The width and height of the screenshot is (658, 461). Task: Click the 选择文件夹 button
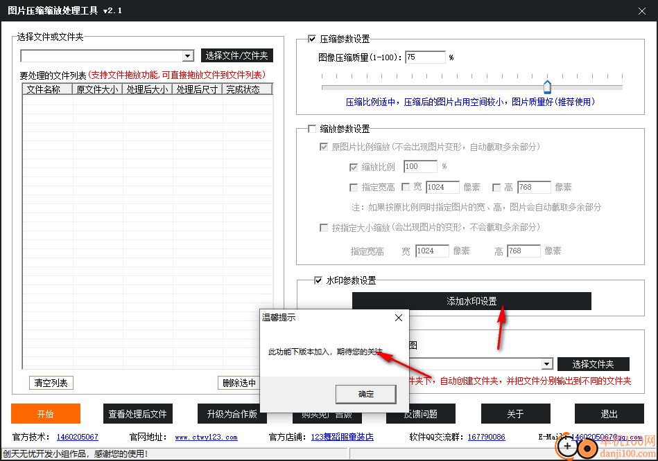(593, 364)
